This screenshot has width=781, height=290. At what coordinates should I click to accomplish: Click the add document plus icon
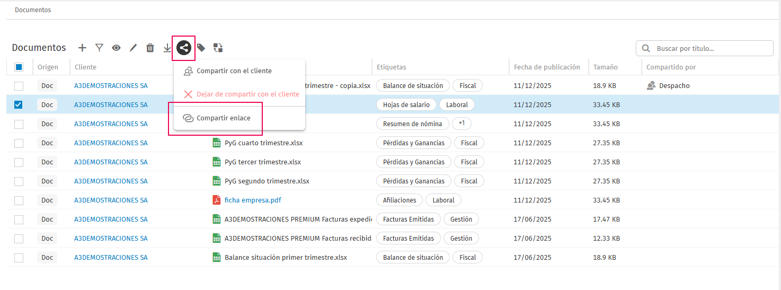pyautogui.click(x=82, y=48)
